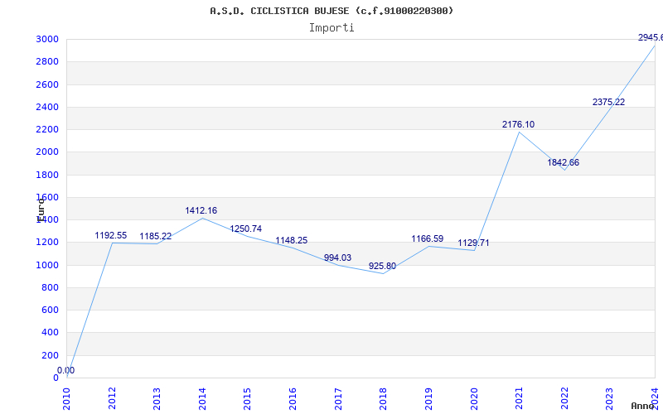663x414 pixels.
Task: Select the data label 925.80
Action: (382, 266)
